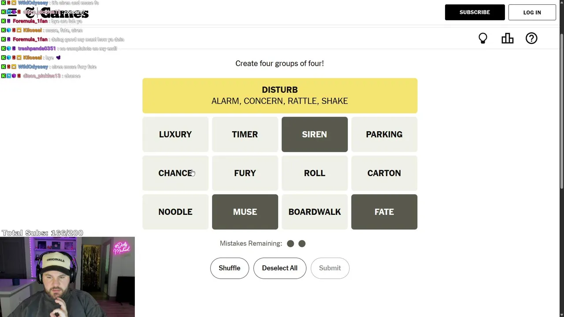Click the Submit button
Screen dimensions: 564x317
330,268
